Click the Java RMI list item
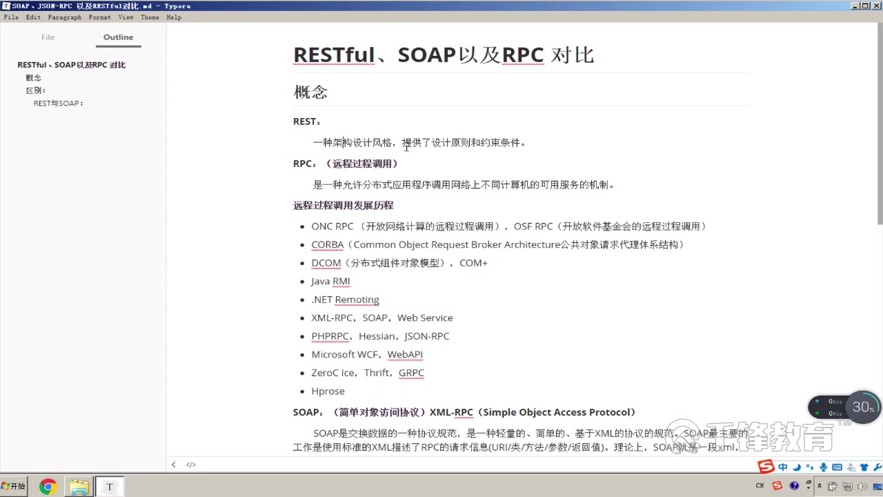This screenshot has height=497, width=883. click(x=330, y=281)
